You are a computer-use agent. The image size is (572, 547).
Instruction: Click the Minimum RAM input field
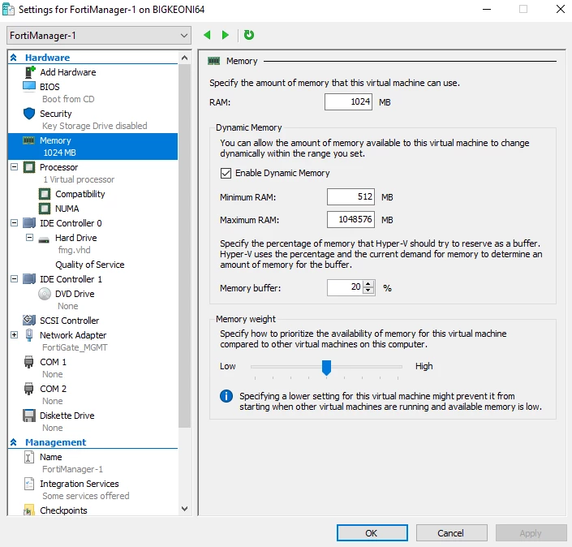(351, 197)
